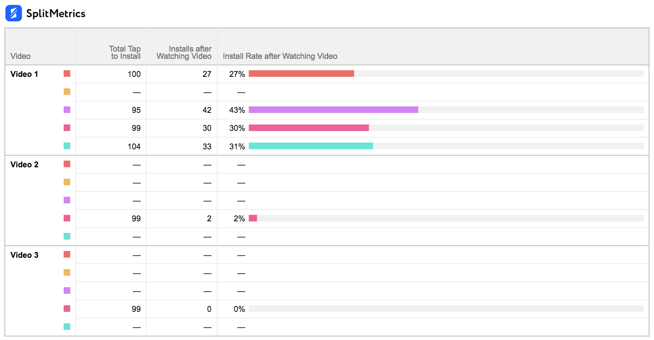This screenshot has height=340, width=654.
Task: Click the purple variation icon in Video 2 group
Action: pyautogui.click(x=68, y=200)
